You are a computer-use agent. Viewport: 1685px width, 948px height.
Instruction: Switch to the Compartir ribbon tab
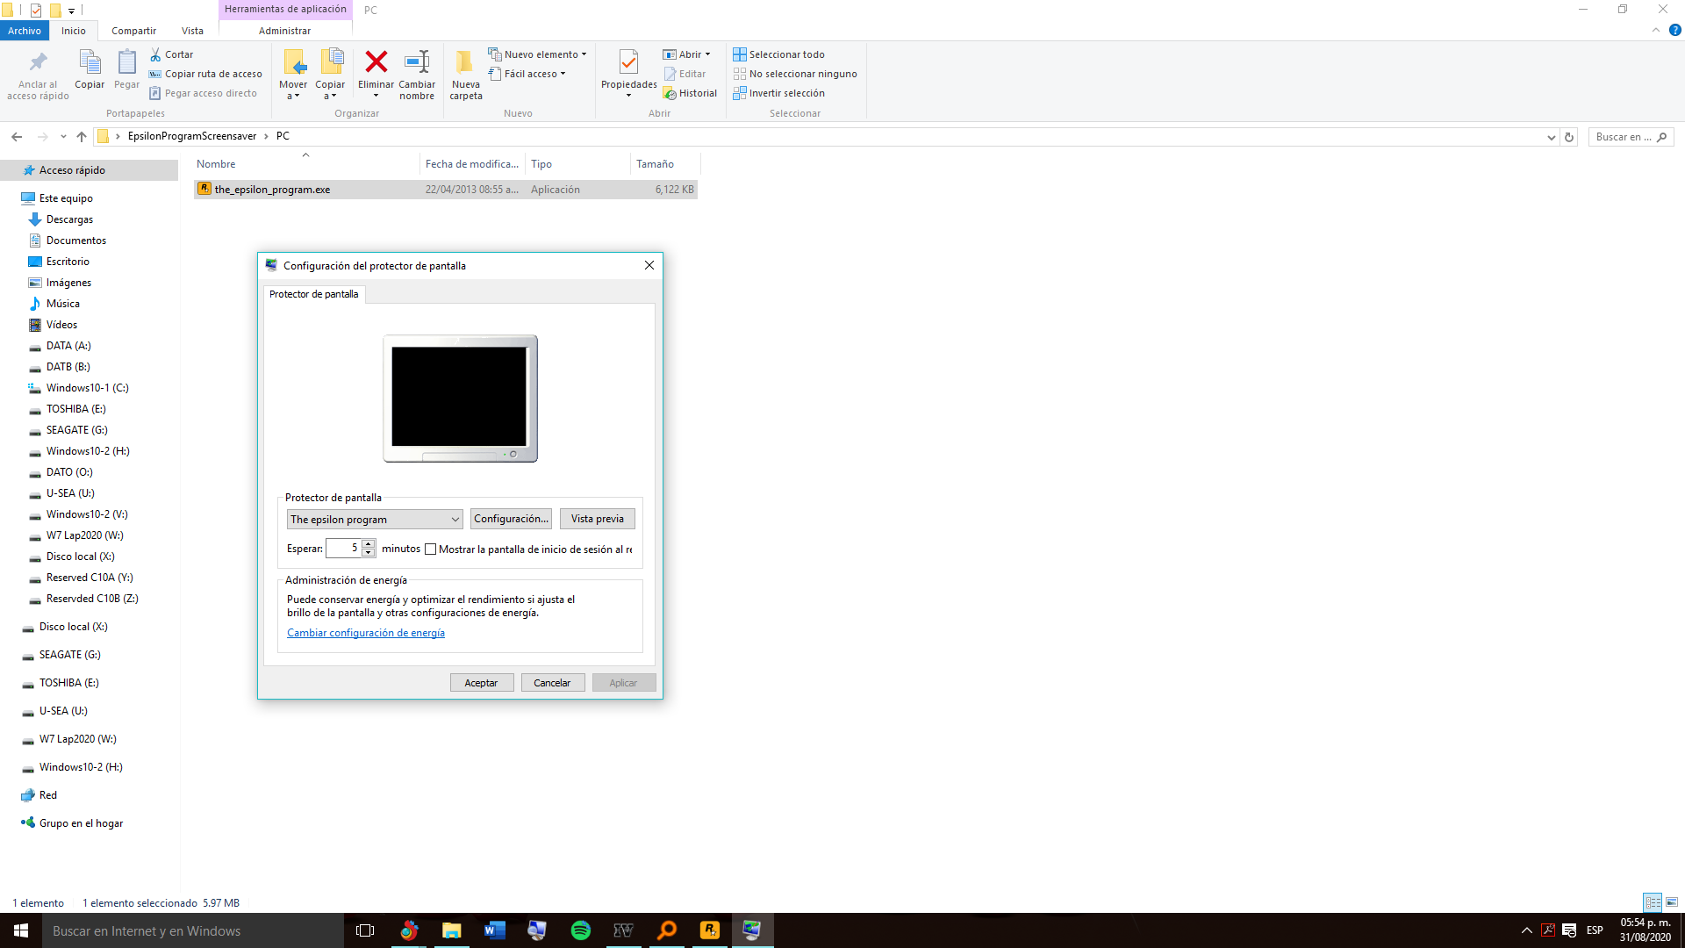point(133,31)
